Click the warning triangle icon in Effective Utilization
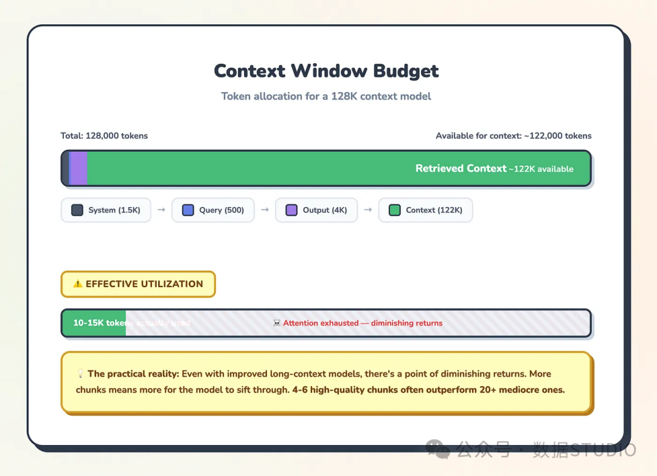Screen dimensions: 657x476 pos(77,284)
